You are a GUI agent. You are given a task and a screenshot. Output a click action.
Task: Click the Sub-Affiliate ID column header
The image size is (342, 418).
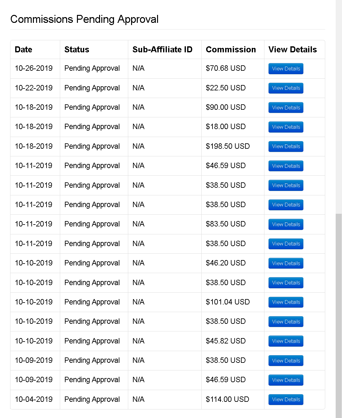point(162,49)
